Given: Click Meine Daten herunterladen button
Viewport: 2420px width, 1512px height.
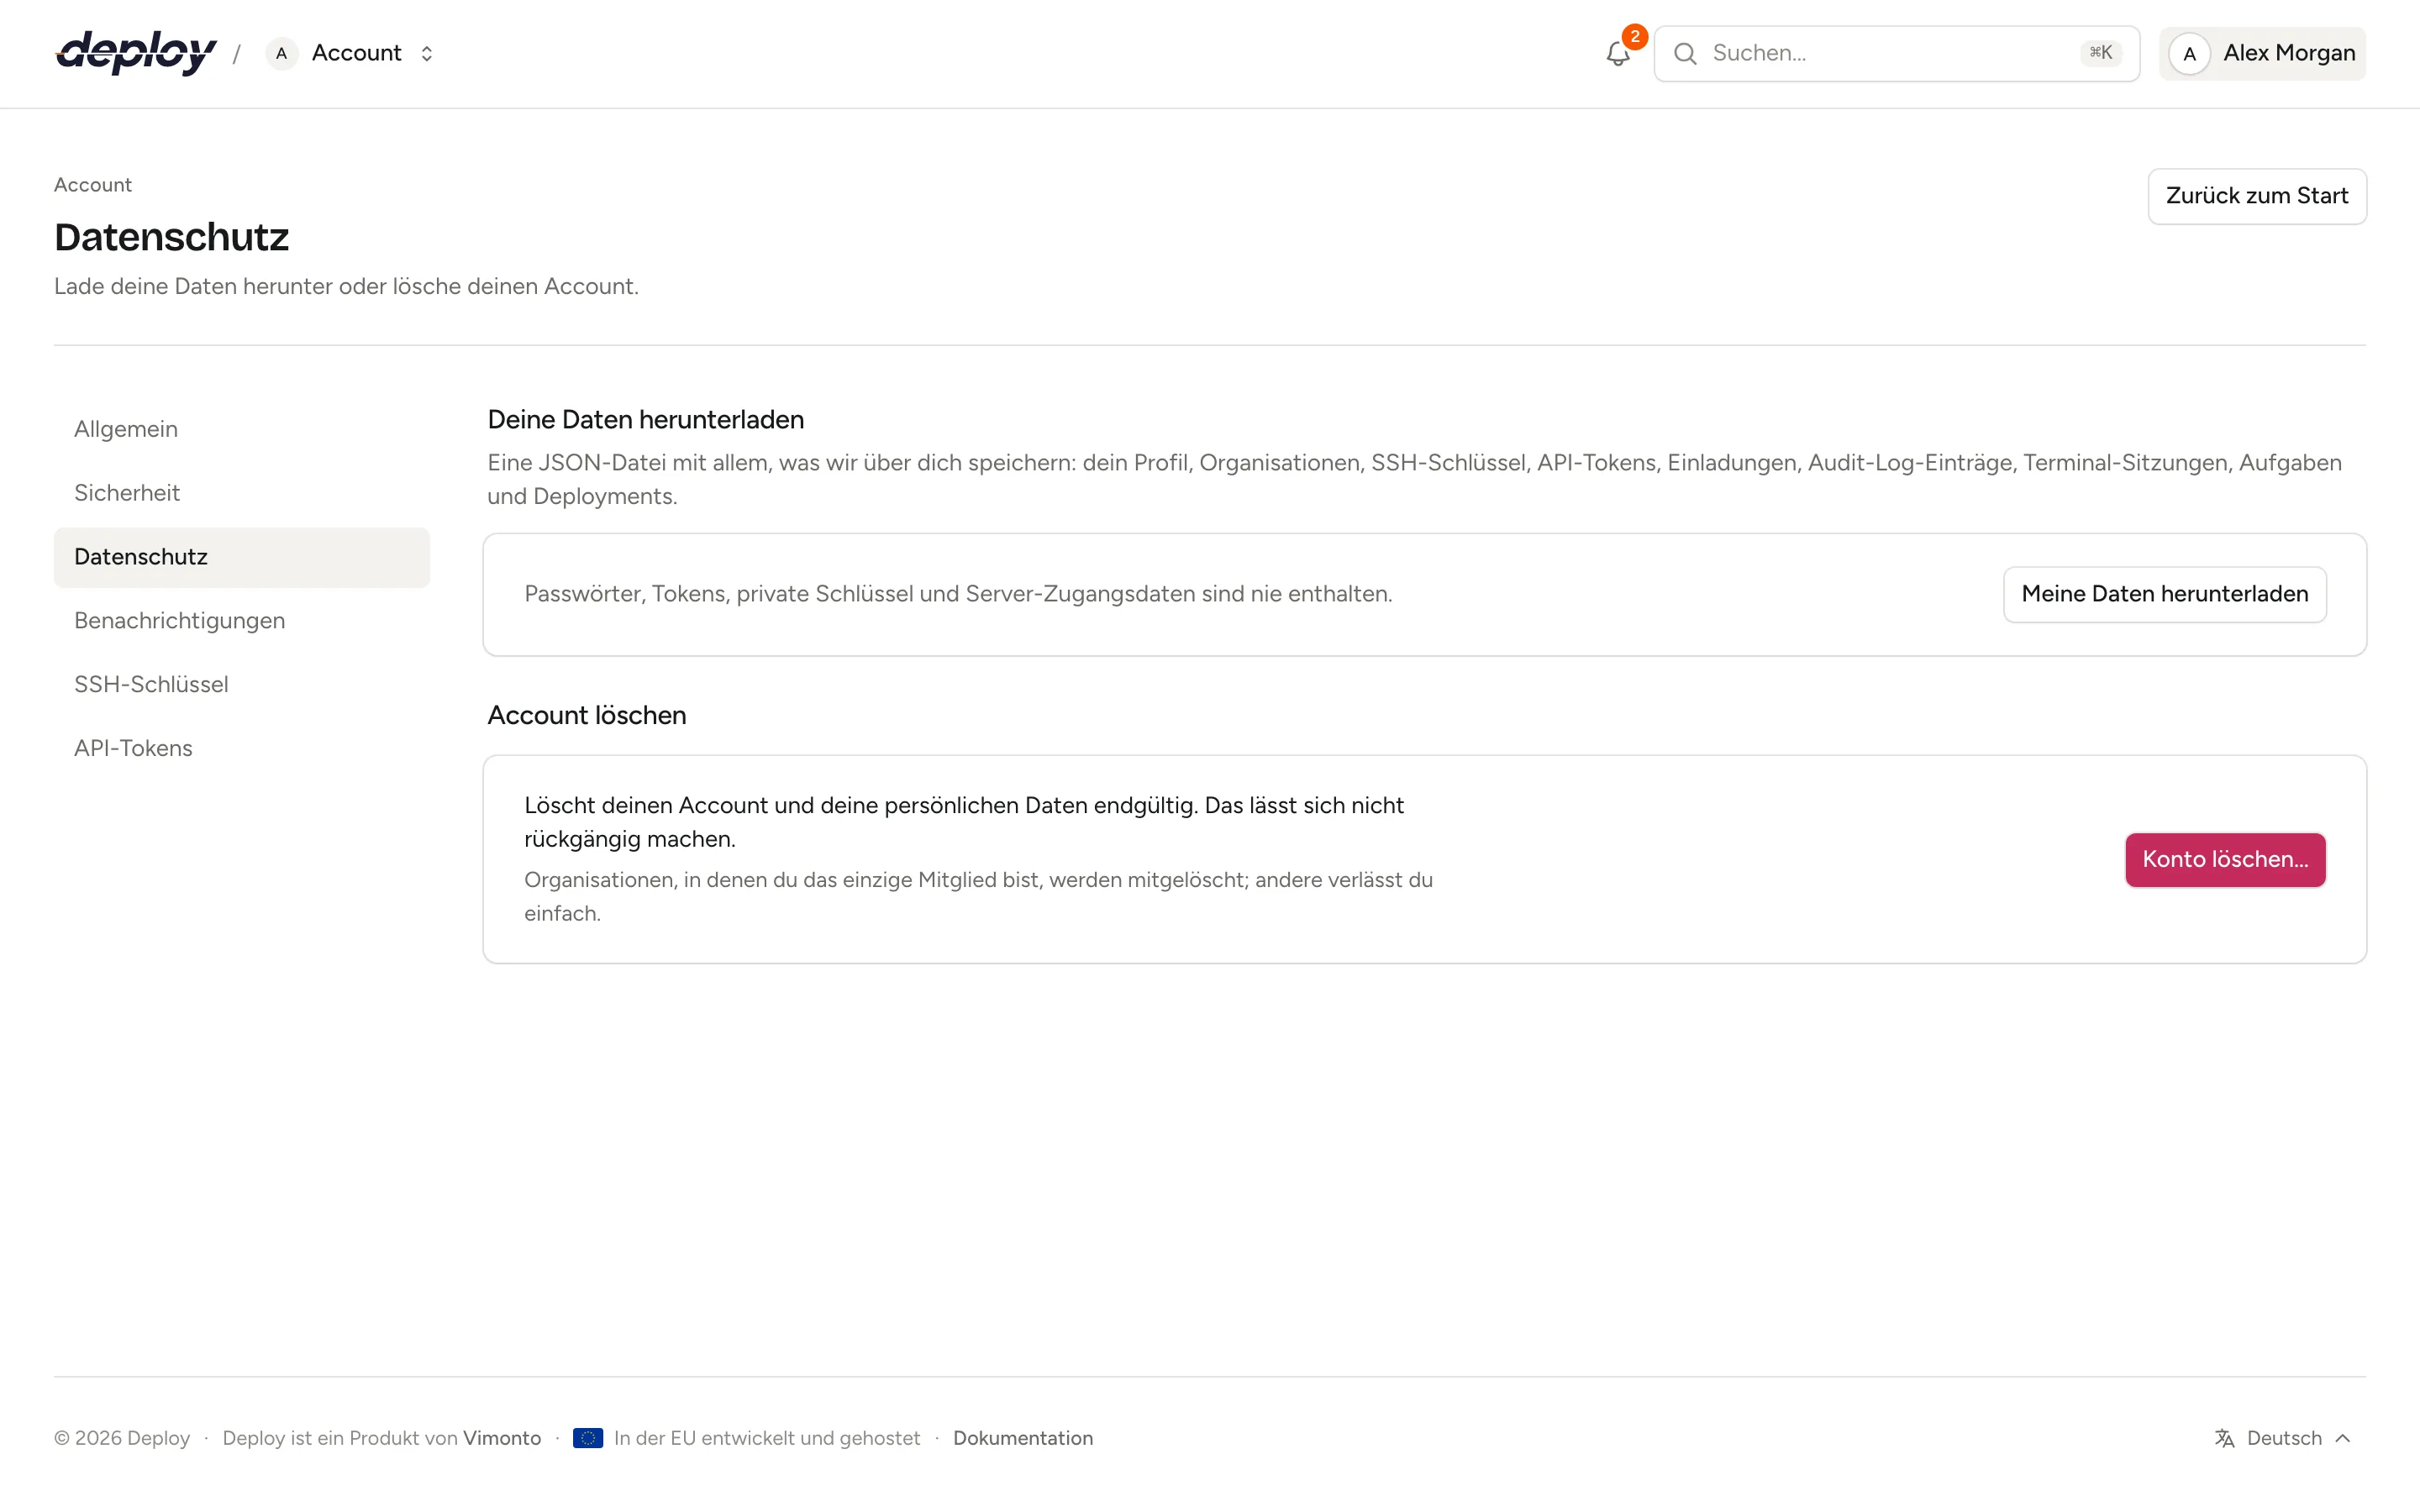Looking at the screenshot, I should [x=2165, y=594].
